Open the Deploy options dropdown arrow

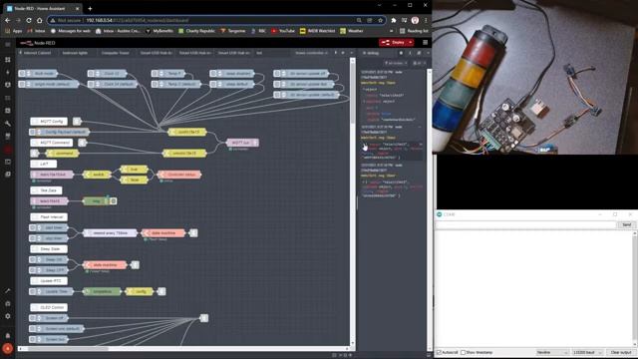tap(411, 42)
